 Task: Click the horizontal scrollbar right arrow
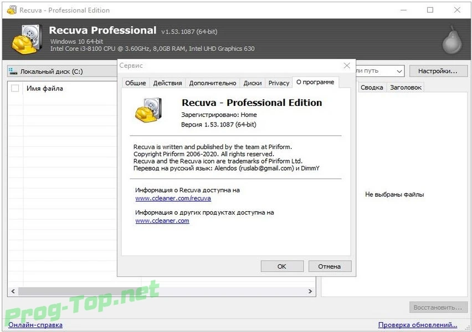[310, 292]
